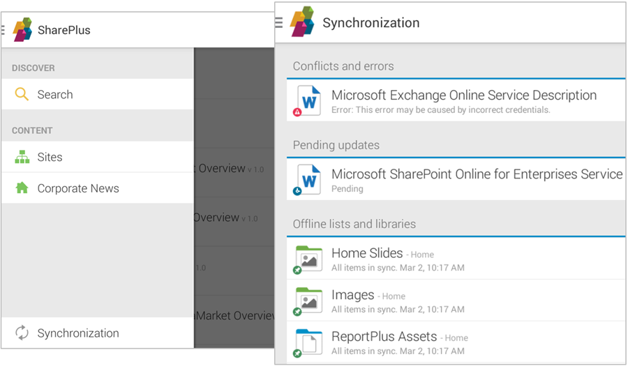Screen dimensions: 628x366
Task: Collapse the SharePlus side menu handle
Action: pyautogui.click(x=3, y=30)
